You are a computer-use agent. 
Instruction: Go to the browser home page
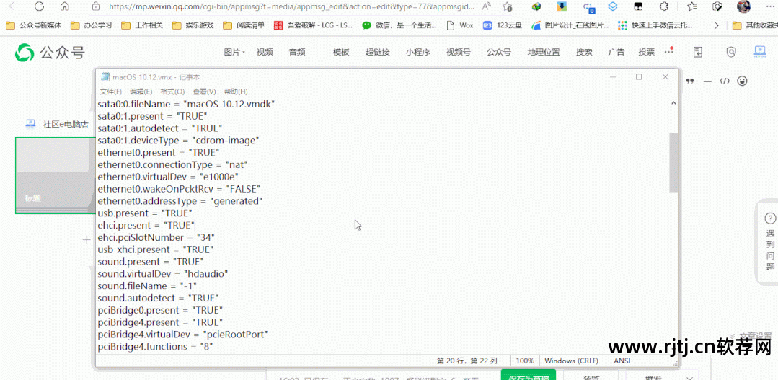[x=65, y=6]
